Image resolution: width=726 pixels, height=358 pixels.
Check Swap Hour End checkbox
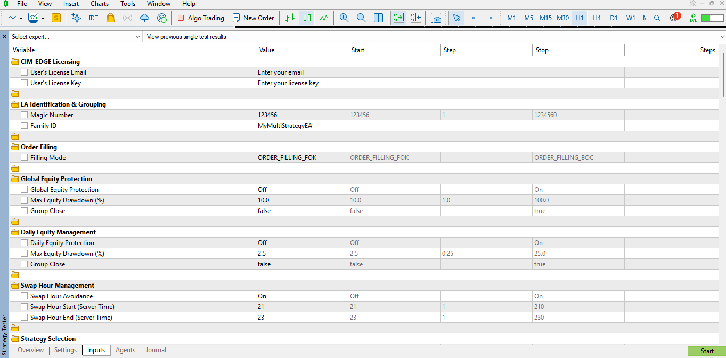(x=25, y=318)
